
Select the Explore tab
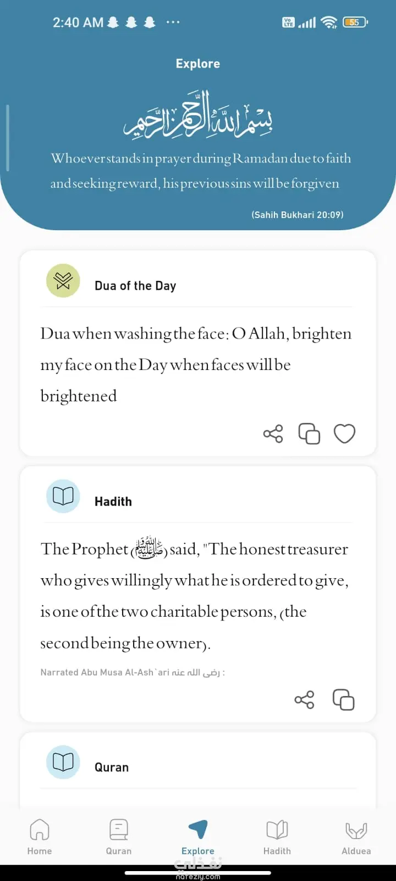click(x=198, y=837)
